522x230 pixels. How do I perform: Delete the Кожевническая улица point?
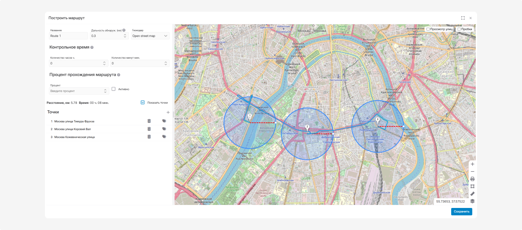(149, 137)
